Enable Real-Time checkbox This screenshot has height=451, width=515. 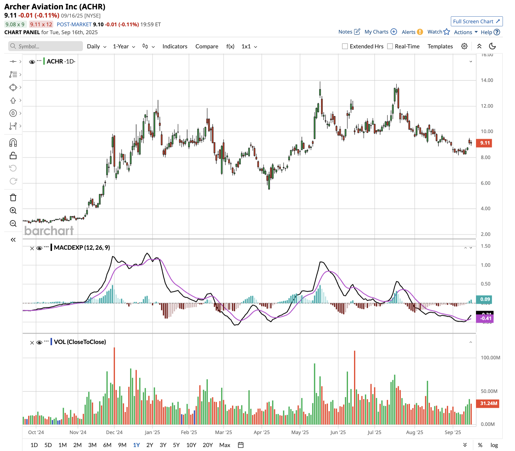(x=390, y=46)
